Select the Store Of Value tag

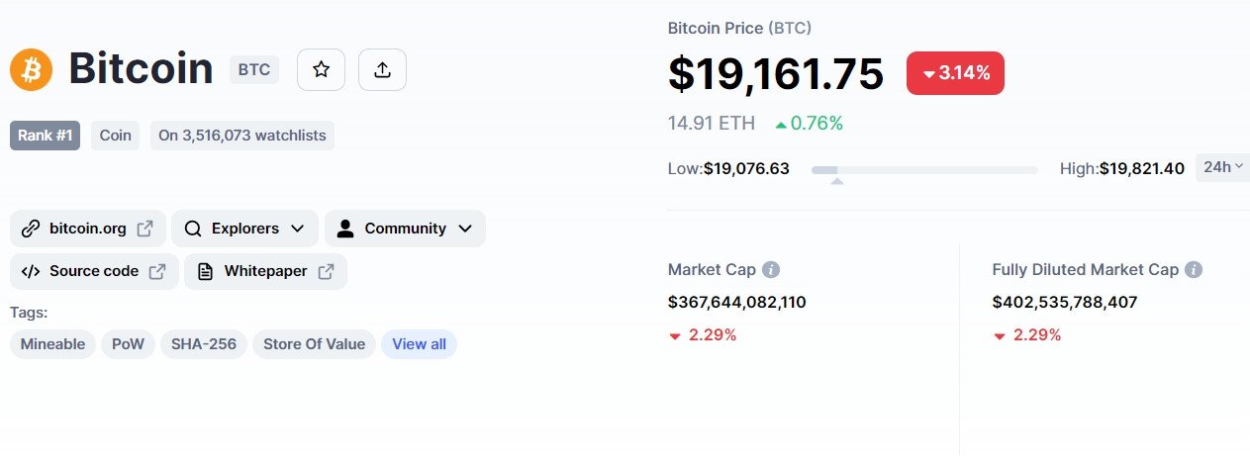coord(314,344)
